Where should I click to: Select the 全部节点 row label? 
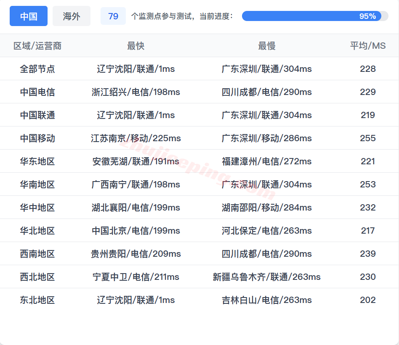(x=37, y=69)
